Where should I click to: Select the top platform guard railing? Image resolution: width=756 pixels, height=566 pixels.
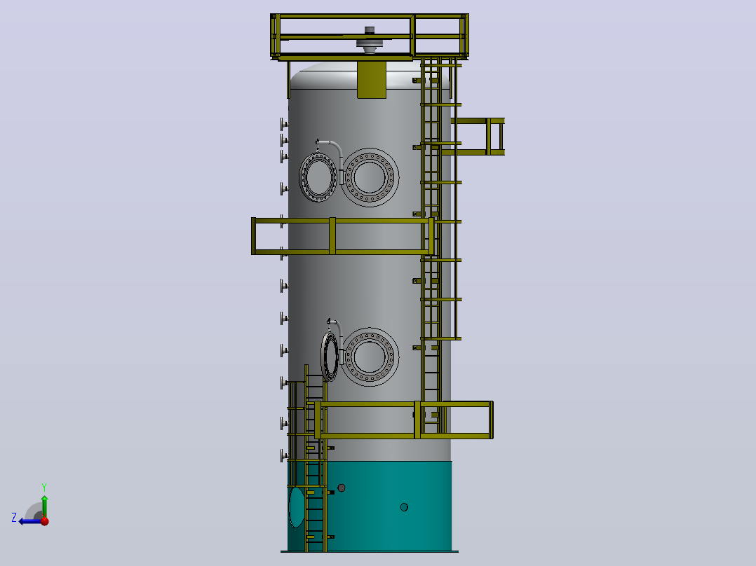click(370, 36)
